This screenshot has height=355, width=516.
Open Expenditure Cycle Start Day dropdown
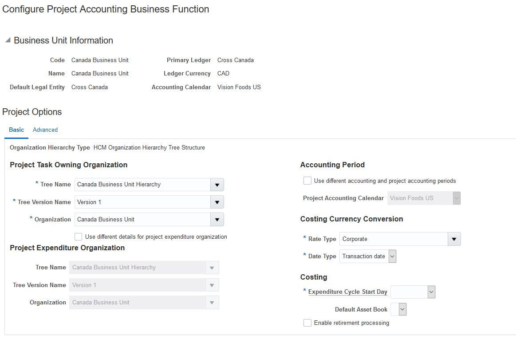pos(431,292)
